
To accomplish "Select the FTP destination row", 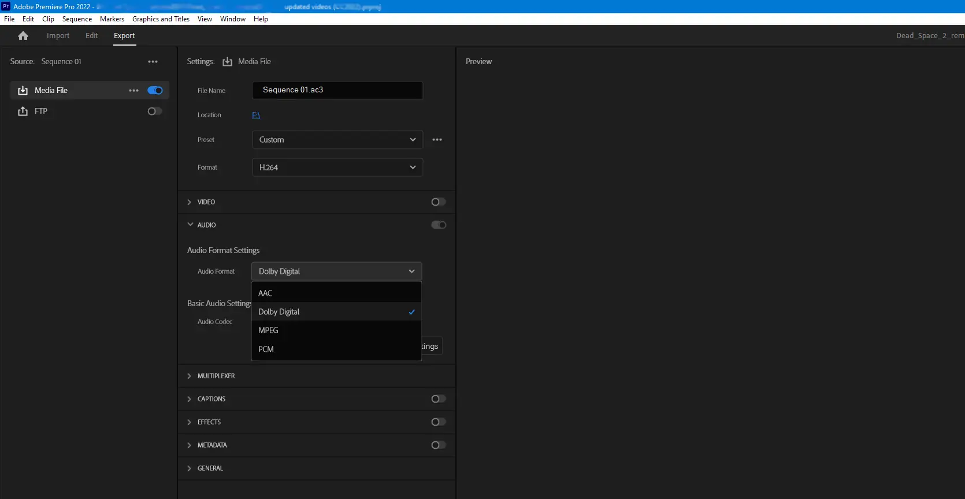I will (90, 111).
